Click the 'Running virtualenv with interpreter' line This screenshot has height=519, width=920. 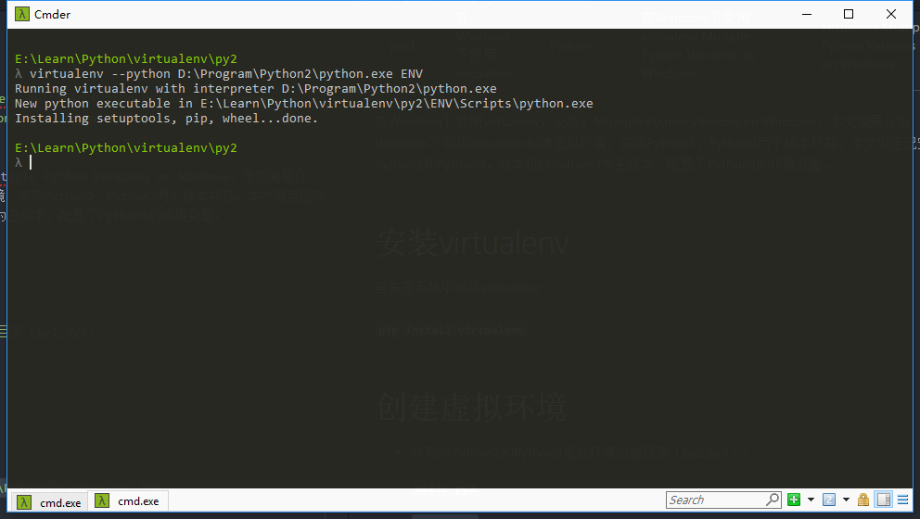(255, 89)
